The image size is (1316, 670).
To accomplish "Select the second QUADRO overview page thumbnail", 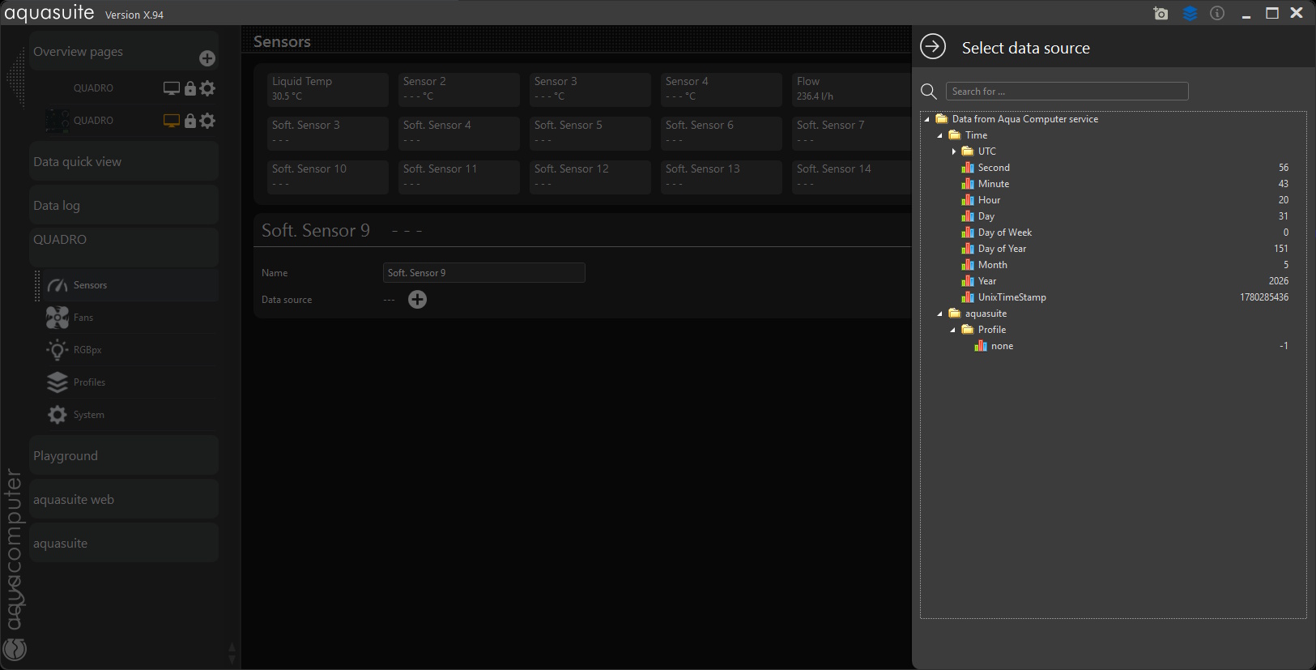I will 57,121.
